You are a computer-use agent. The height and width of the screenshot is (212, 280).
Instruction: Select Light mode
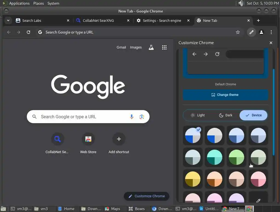click(197, 115)
